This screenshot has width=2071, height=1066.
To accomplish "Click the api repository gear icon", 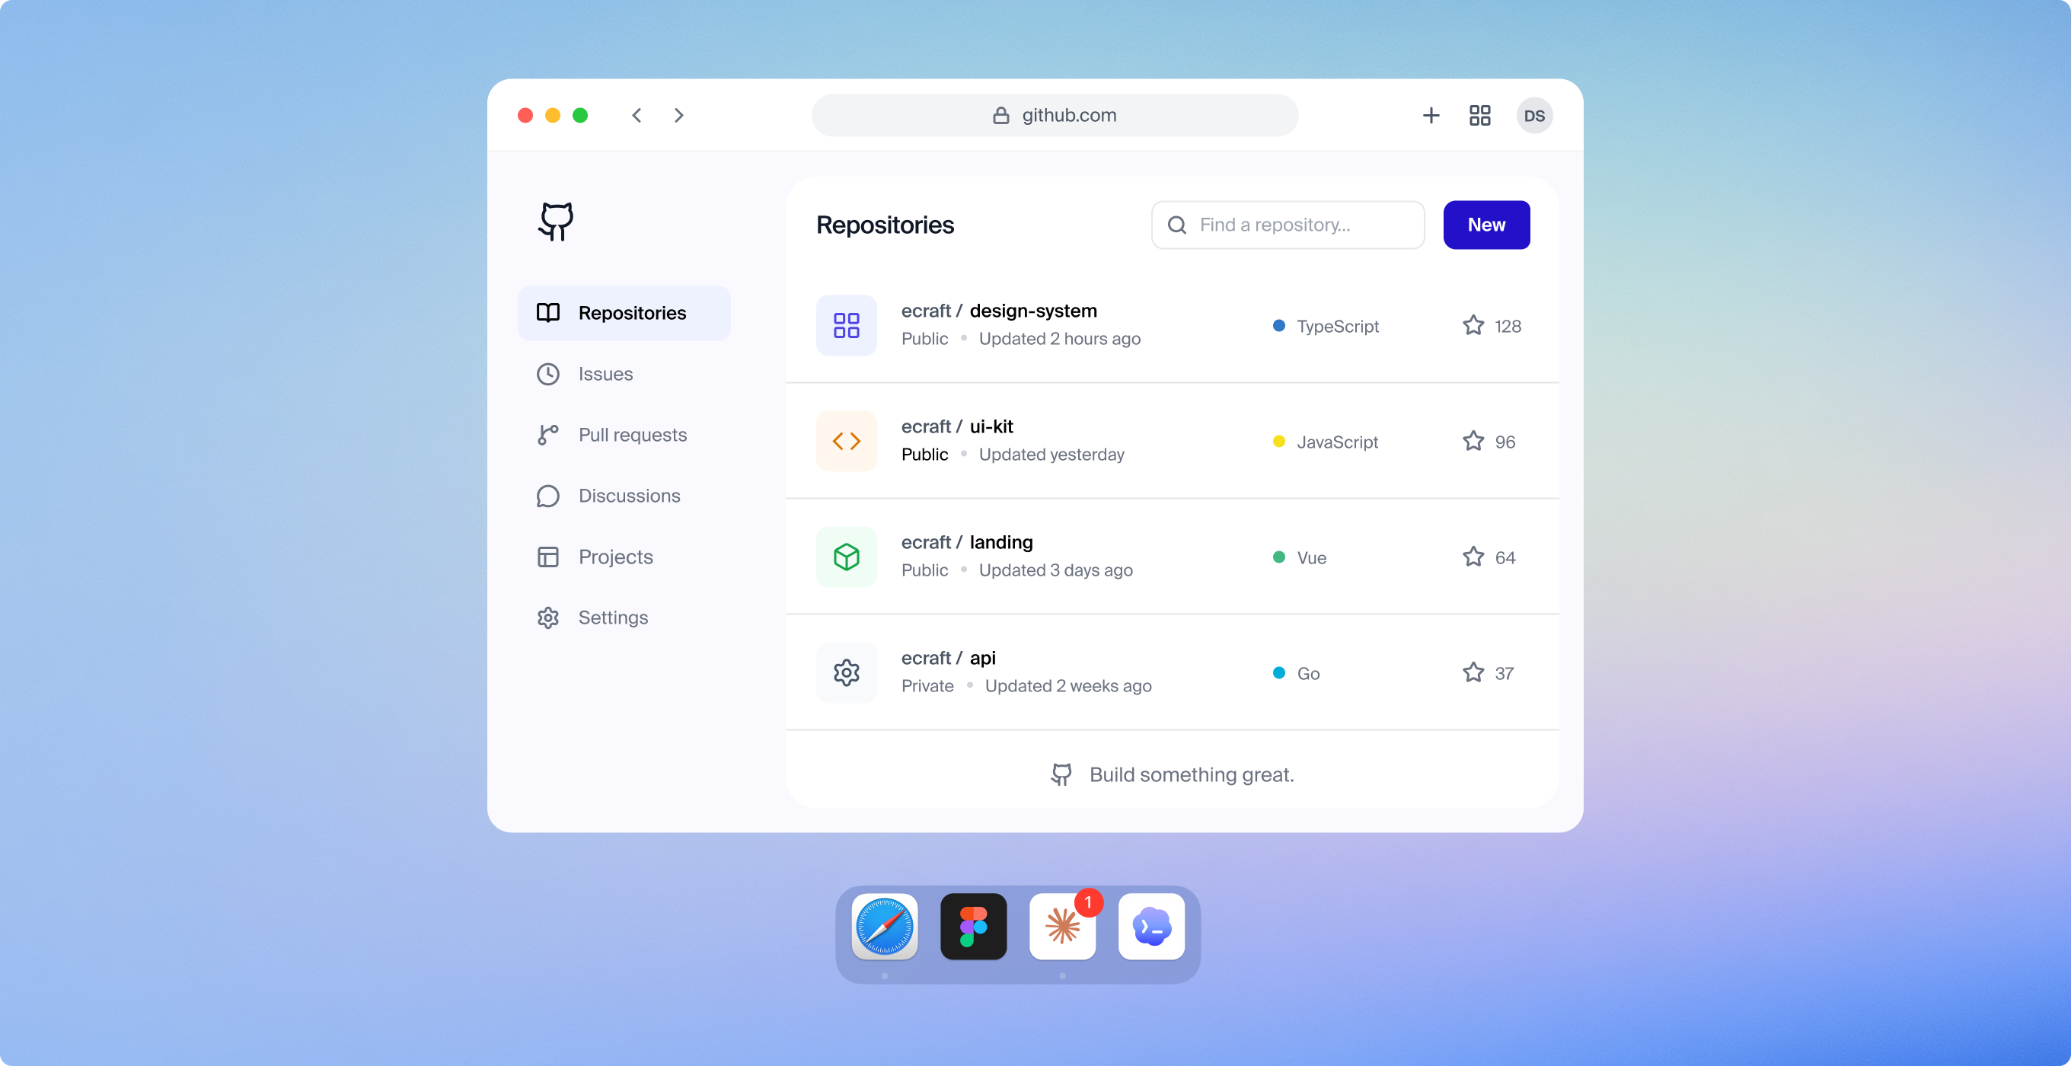I will [x=847, y=673].
